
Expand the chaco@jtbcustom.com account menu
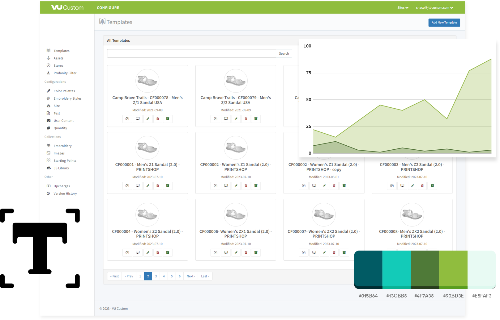[434, 8]
